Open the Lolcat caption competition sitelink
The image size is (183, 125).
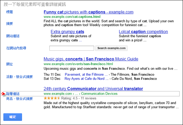[x=143, y=32]
